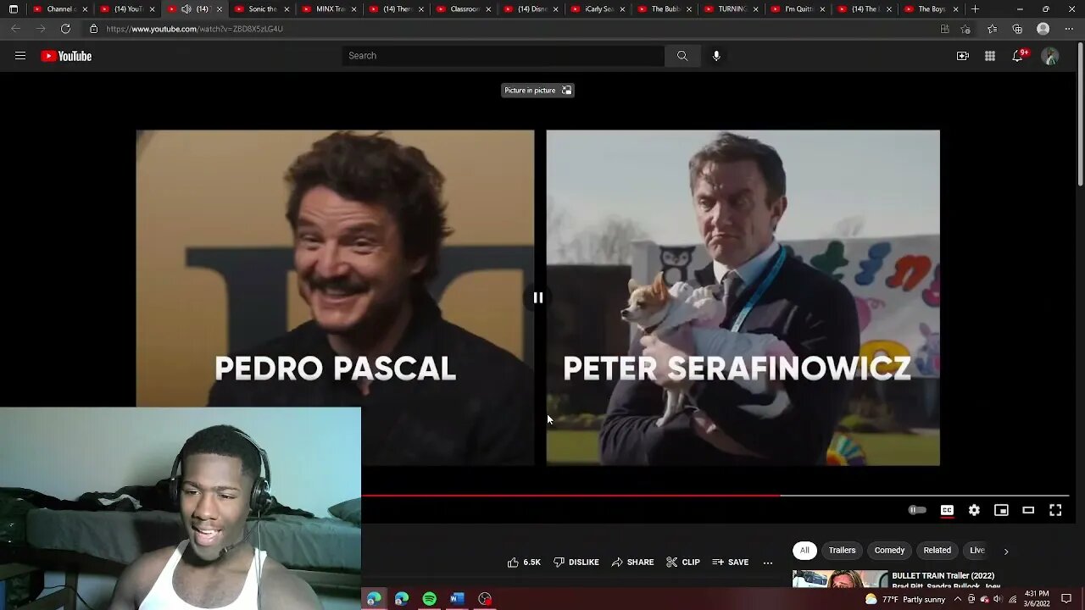This screenshot has height=610, width=1085.
Task: Focus the YouTube search field
Action: 504,56
